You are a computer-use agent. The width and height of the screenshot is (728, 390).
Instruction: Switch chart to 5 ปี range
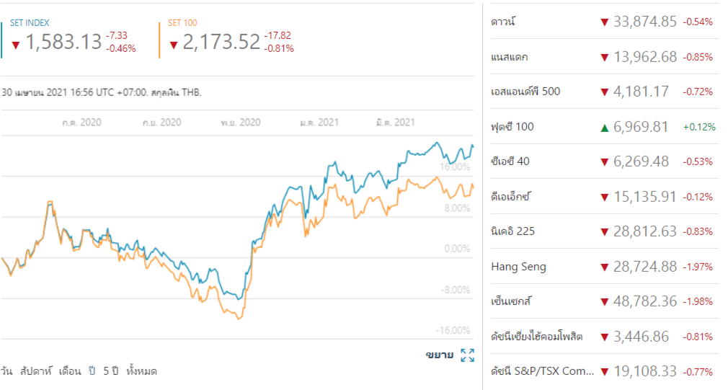[x=110, y=371]
